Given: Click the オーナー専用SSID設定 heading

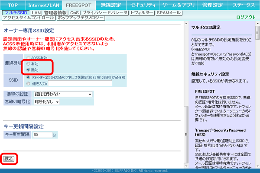Looking at the screenshot, I should click(x=29, y=31).
